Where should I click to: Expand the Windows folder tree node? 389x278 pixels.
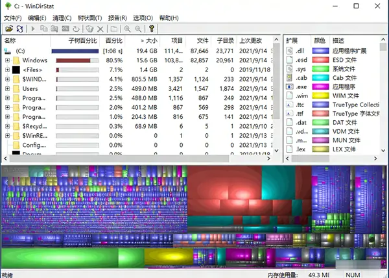coord(7,60)
